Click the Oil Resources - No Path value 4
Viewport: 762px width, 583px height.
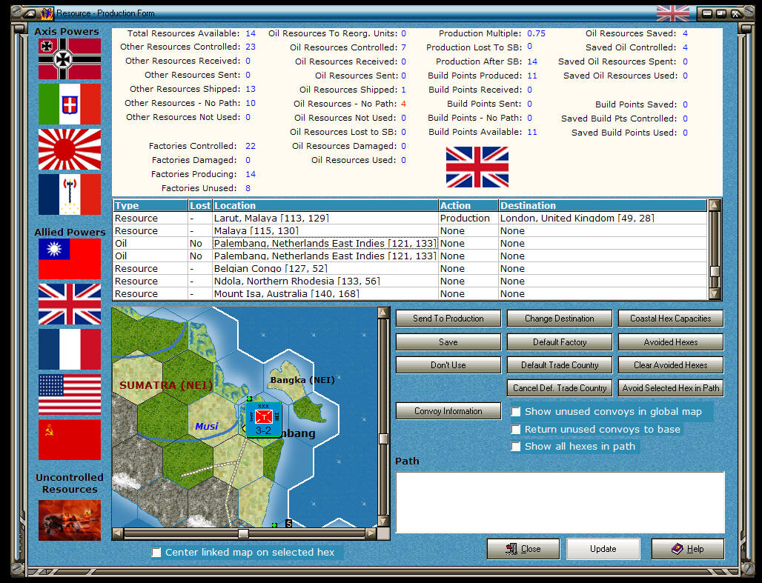tap(403, 104)
